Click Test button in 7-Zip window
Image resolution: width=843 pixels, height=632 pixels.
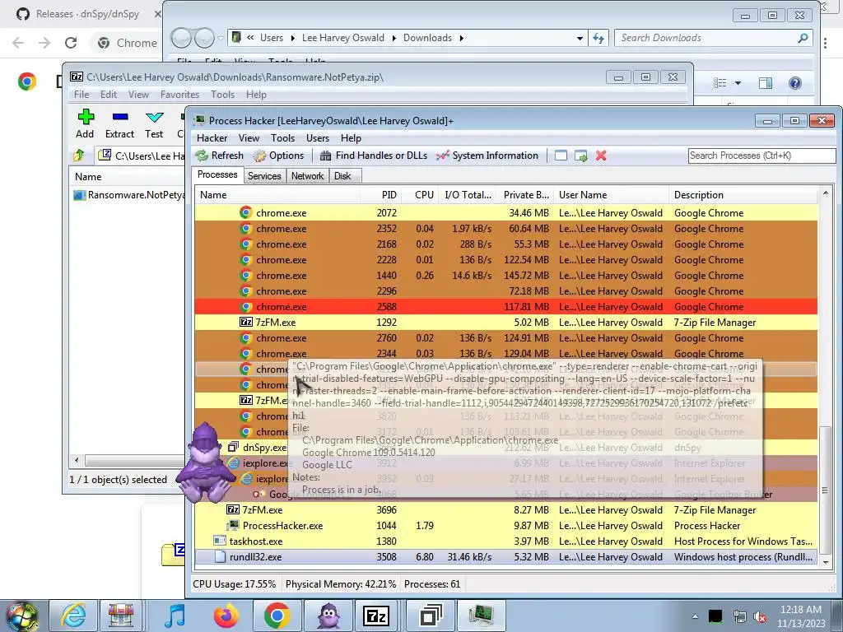pyautogui.click(x=154, y=123)
